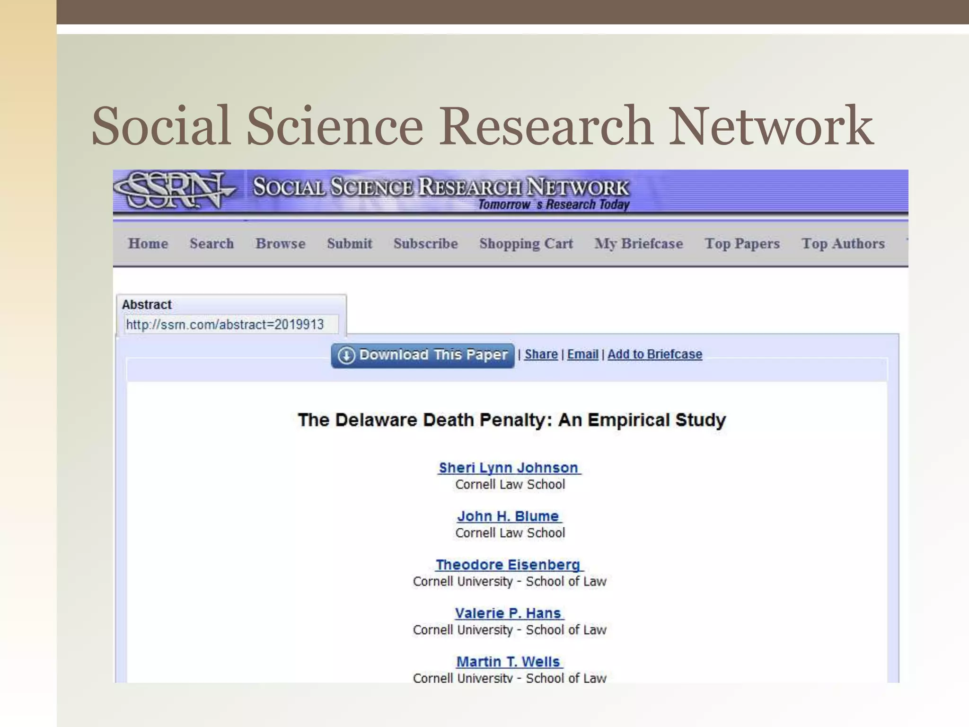969x727 pixels.
Task: Click the Share link
Action: pos(541,354)
